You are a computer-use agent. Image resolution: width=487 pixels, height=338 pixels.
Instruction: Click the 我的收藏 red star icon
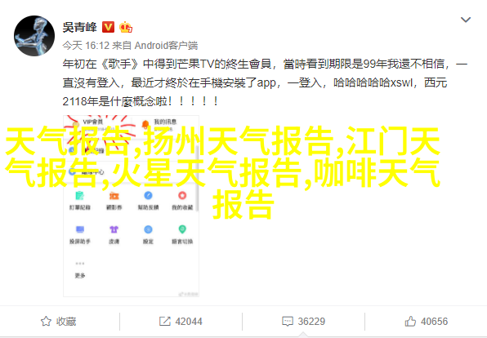point(182,195)
